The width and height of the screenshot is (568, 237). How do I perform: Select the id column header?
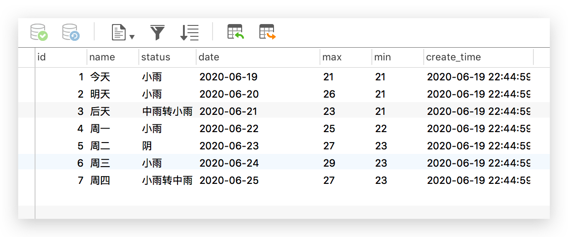pos(61,57)
